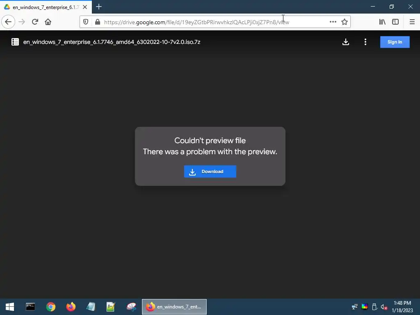
Task: Toggle the sidebar view icon
Action: [395, 22]
